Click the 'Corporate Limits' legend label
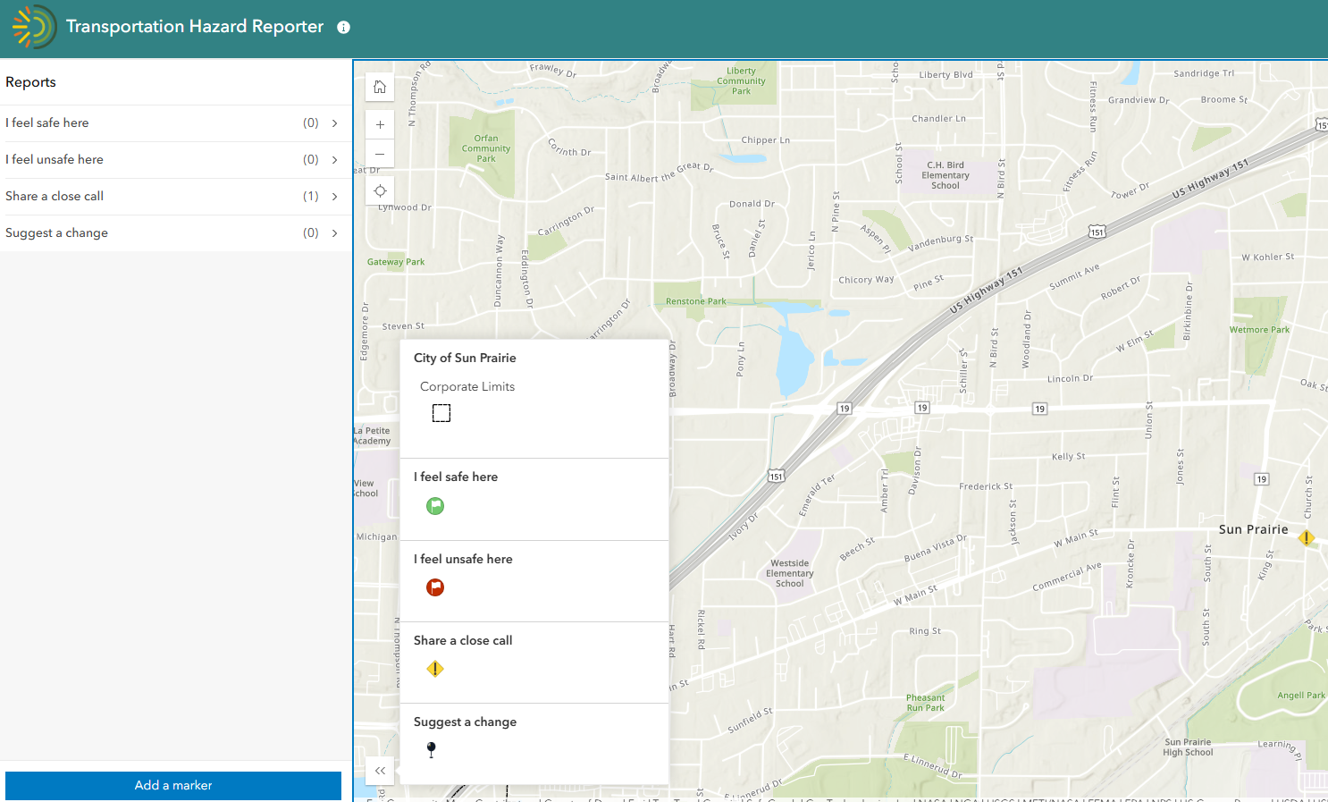 click(467, 387)
